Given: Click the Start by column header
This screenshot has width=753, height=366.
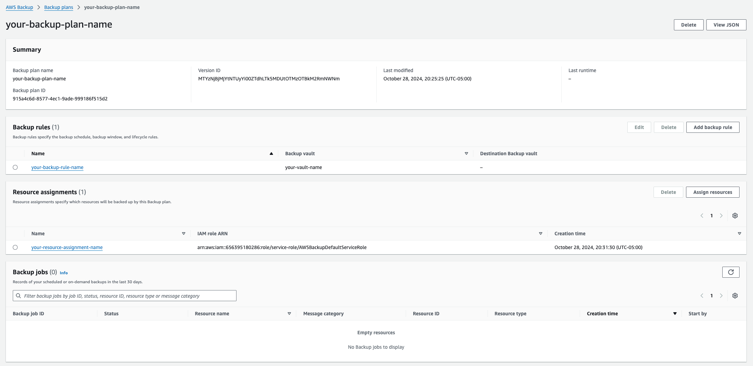Looking at the screenshot, I should point(697,314).
